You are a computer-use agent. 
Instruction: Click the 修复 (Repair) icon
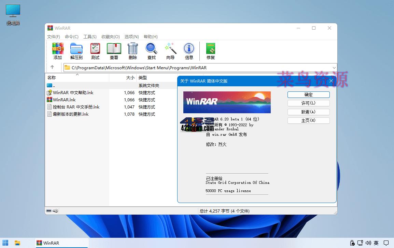210,50
